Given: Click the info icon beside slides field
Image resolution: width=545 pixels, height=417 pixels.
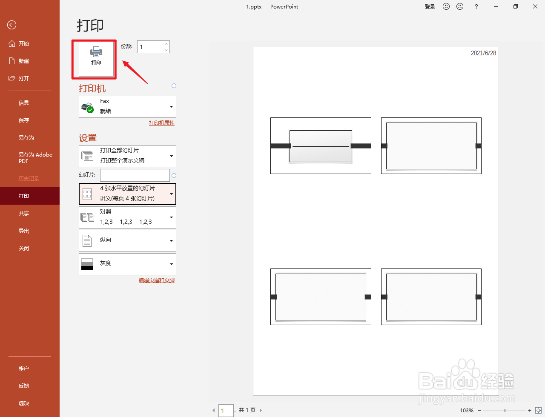Looking at the screenshot, I should coord(174,175).
